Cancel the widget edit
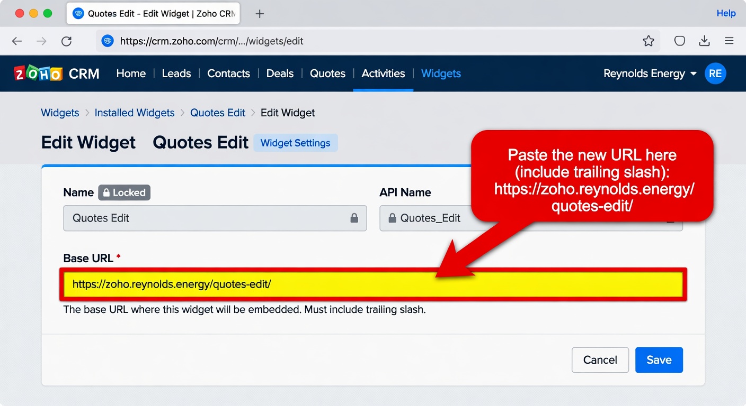 600,360
